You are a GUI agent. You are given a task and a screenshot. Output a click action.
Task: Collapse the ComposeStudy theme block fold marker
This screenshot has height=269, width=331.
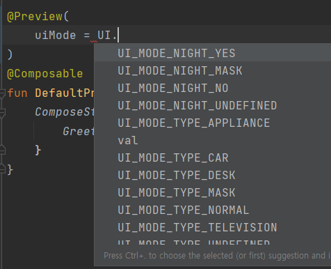pyautogui.click(x=2, y=112)
